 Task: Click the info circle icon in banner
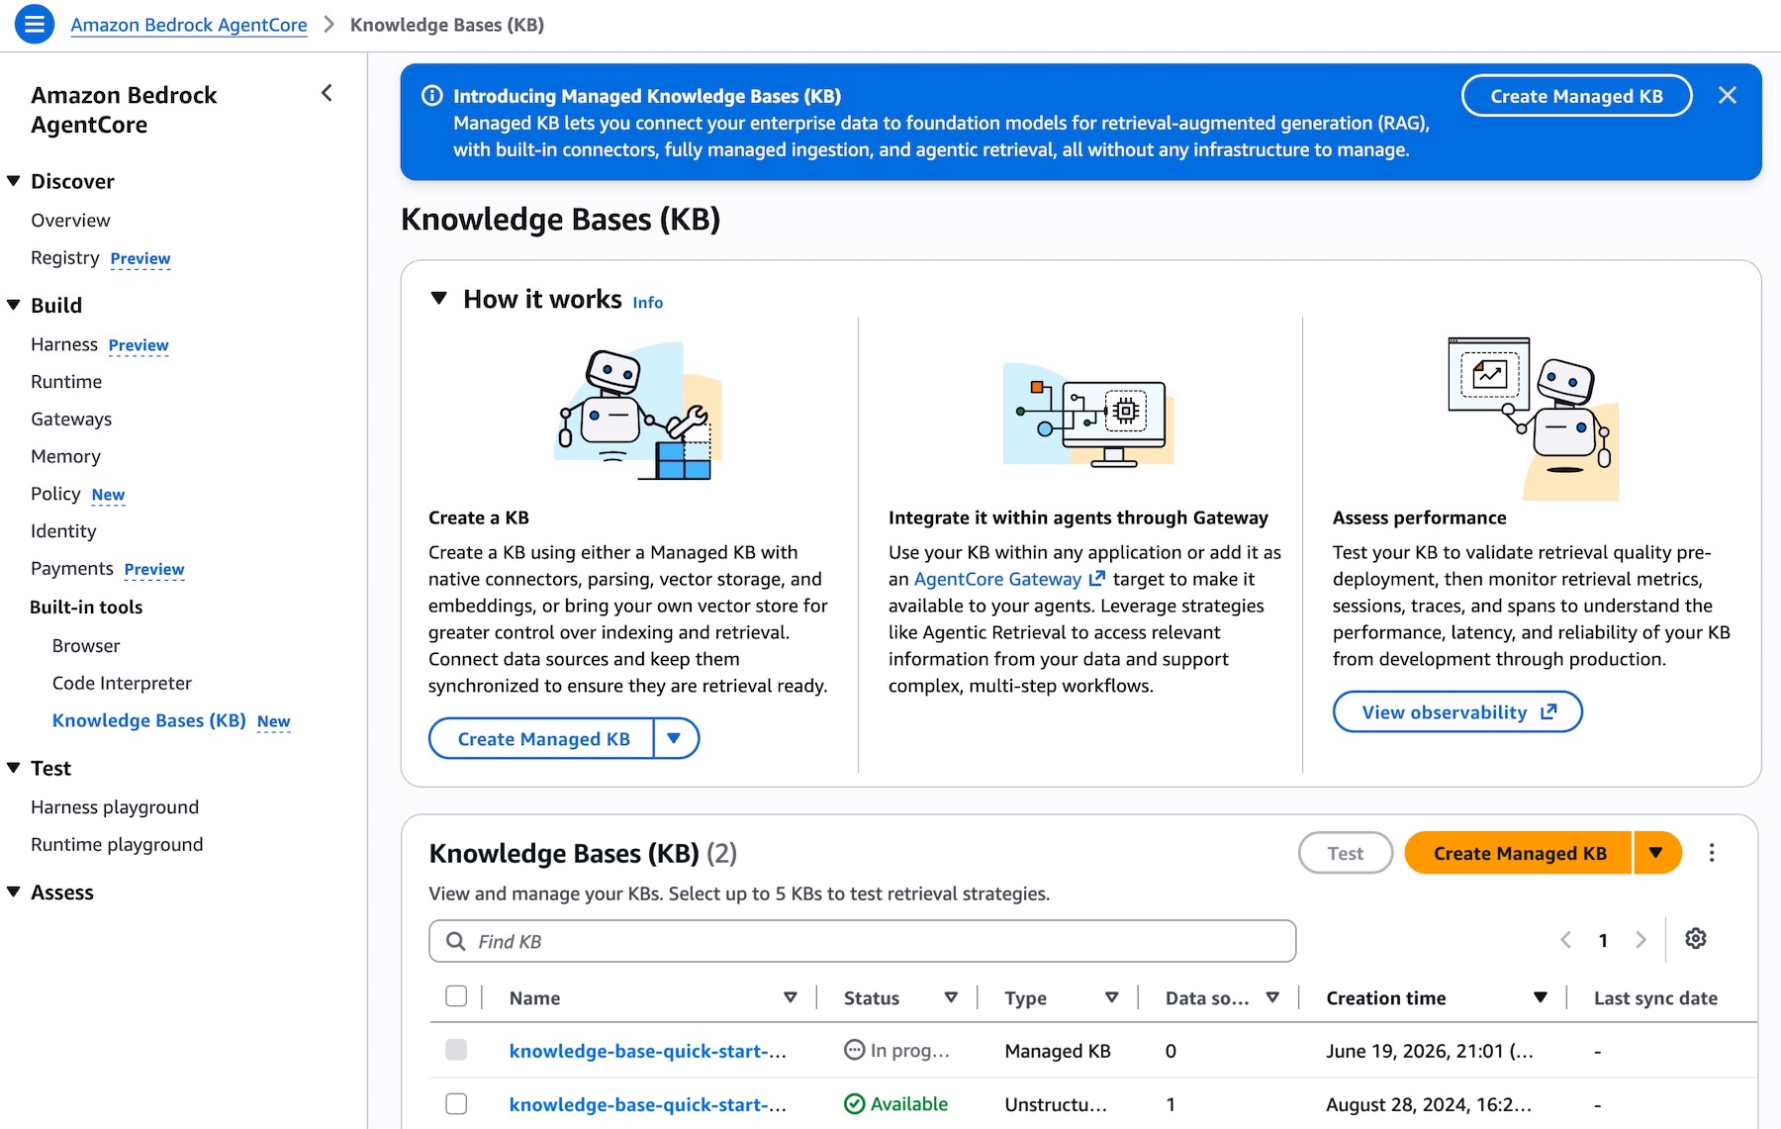pyautogui.click(x=432, y=96)
